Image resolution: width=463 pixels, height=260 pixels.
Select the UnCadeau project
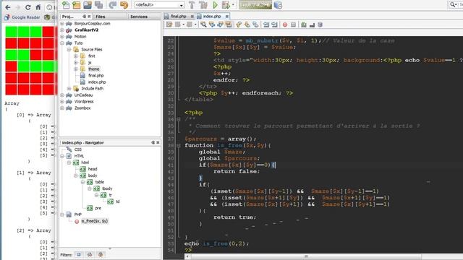pyautogui.click(x=83, y=95)
